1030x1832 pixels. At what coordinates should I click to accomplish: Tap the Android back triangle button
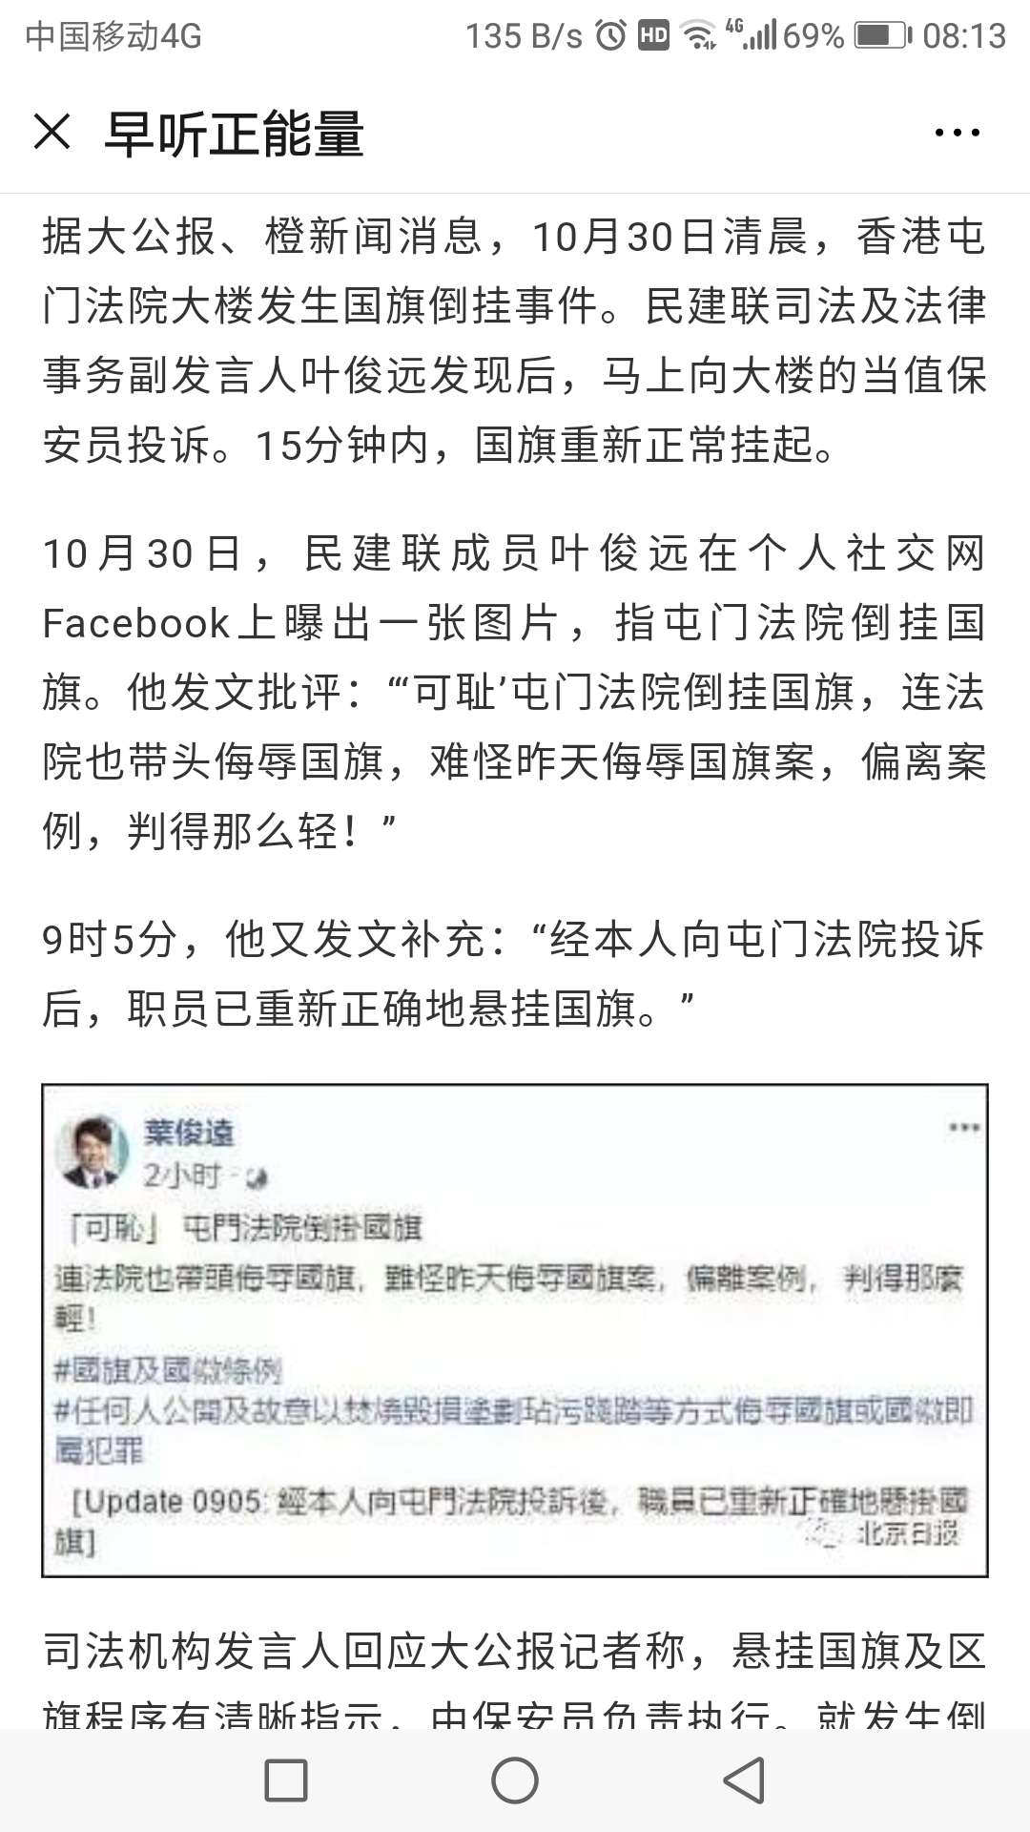[744, 1780]
